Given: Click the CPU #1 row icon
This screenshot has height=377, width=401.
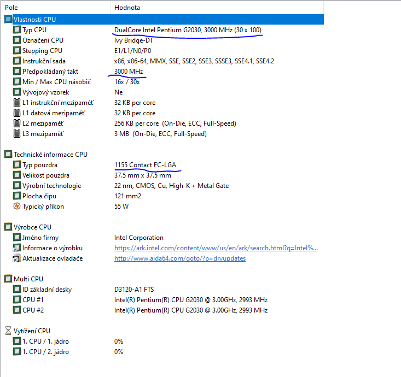Looking at the screenshot, I should coord(17,299).
